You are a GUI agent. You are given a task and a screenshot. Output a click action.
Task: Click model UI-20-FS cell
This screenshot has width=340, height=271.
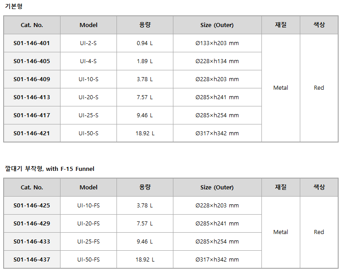tap(88, 223)
